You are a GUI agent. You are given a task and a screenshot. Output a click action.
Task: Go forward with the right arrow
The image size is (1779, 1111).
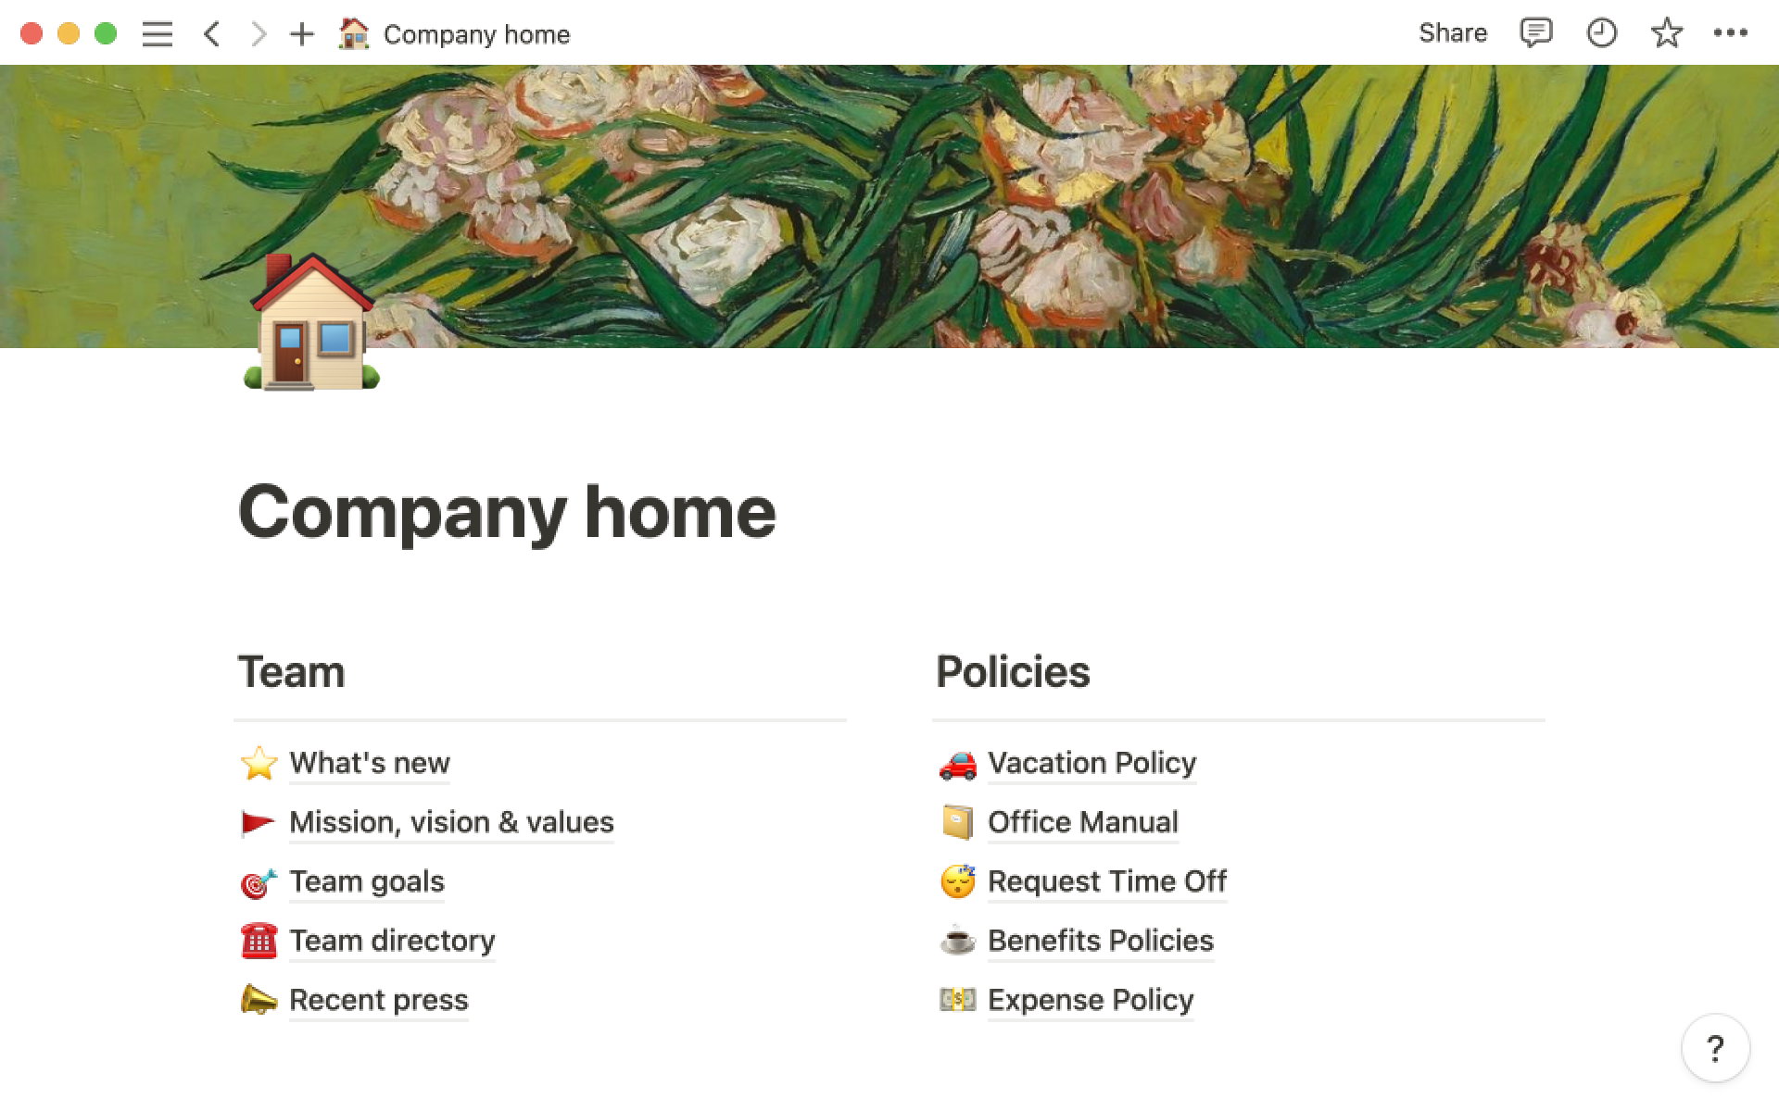coord(259,34)
